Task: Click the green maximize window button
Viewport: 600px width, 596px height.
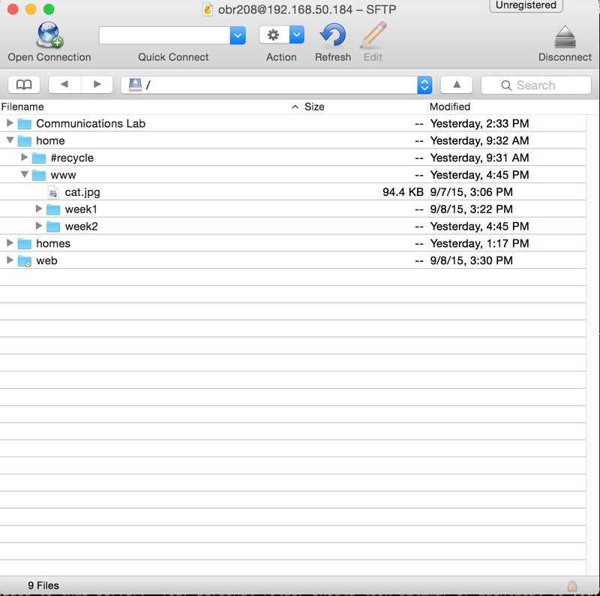Action: pos(49,9)
